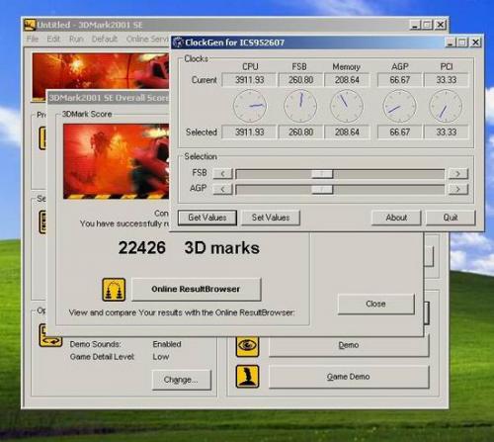Select the Selected PCI value 33.33
This screenshot has height=442, width=494.
point(446,133)
